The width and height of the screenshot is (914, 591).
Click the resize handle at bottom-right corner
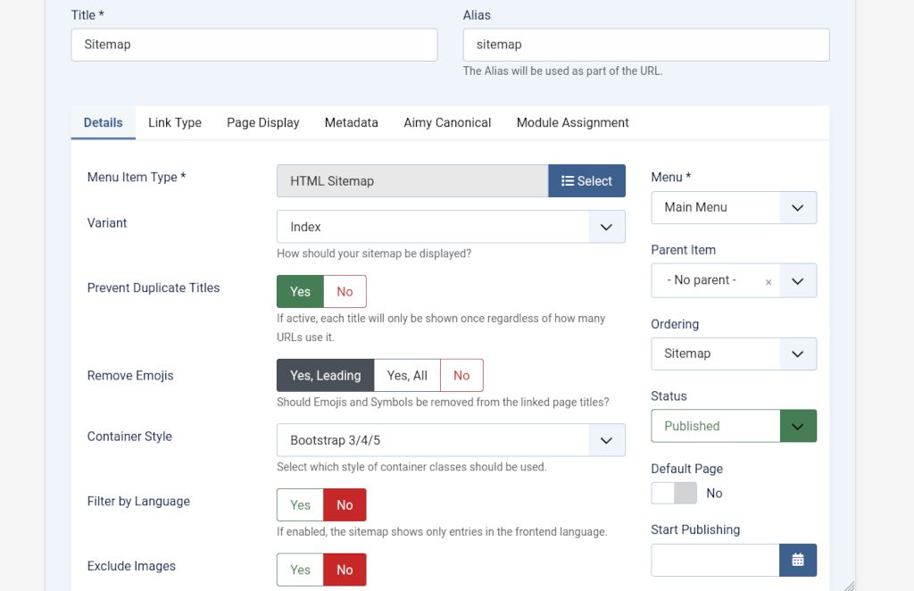[850, 585]
